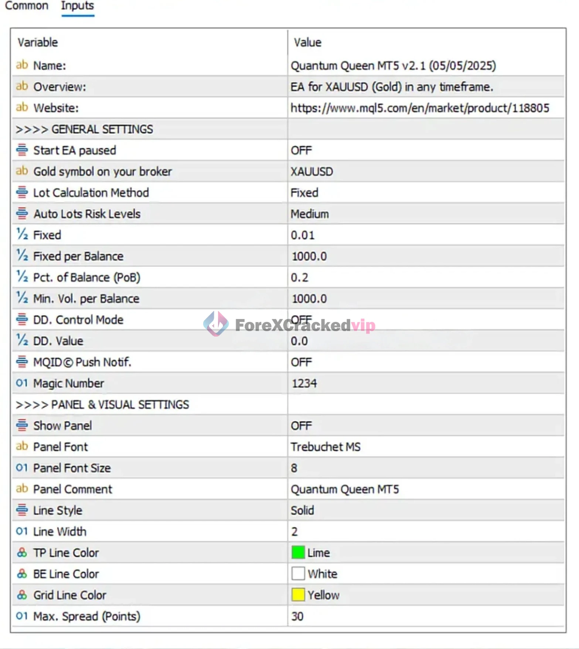The image size is (579, 649).
Task: Click the string icon beside Gold symbol on your broker
Action: pyautogui.click(x=22, y=171)
